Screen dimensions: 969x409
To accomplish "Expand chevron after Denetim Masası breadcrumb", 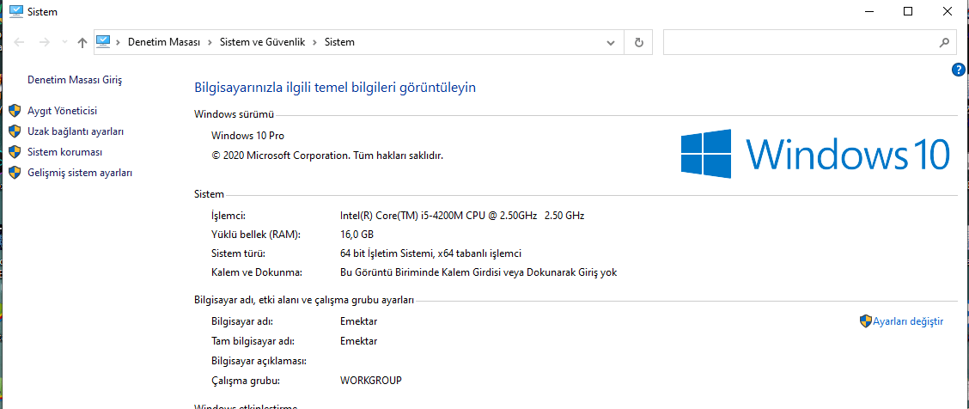I will (x=210, y=43).
